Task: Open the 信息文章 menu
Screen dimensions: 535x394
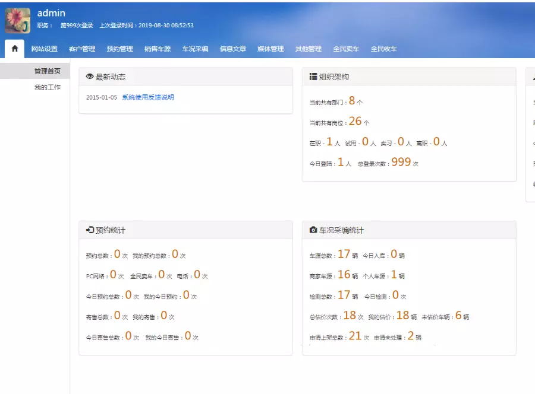Action: [x=233, y=49]
